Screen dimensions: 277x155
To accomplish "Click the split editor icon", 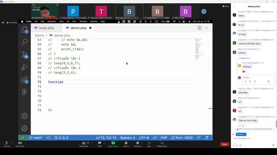I will 200,28.
